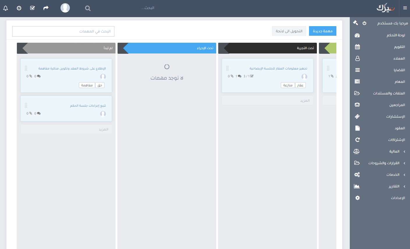Click checklist counter 3/1 on property task
Screen dimensions: 410x249
coord(248,76)
